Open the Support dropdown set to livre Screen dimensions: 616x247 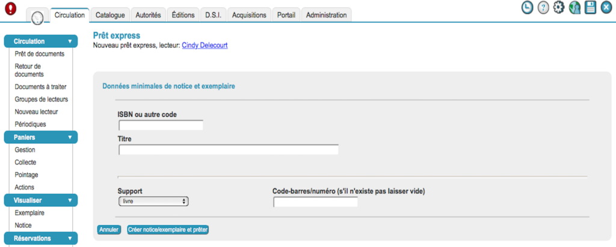point(154,201)
